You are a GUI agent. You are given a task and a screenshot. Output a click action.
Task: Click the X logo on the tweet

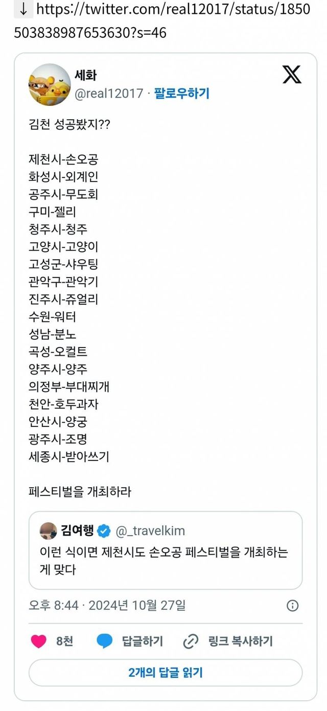point(292,75)
